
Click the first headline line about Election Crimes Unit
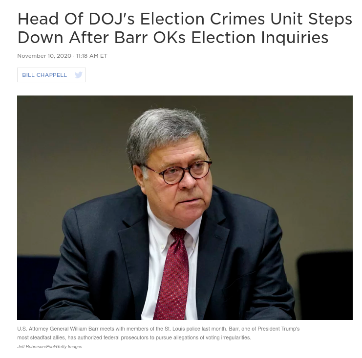pos(185,19)
